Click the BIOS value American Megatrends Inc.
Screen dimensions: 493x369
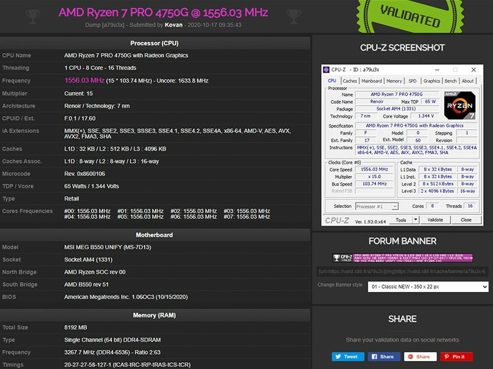pos(126,297)
